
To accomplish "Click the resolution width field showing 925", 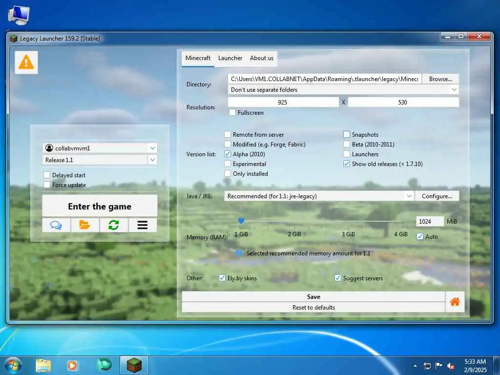I will [x=283, y=102].
